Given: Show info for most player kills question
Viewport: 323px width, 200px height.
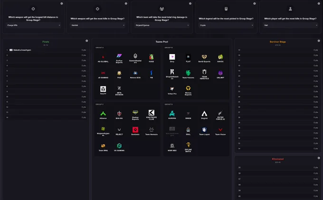Looking at the screenshot, I should pyautogui.click(x=319, y=3).
